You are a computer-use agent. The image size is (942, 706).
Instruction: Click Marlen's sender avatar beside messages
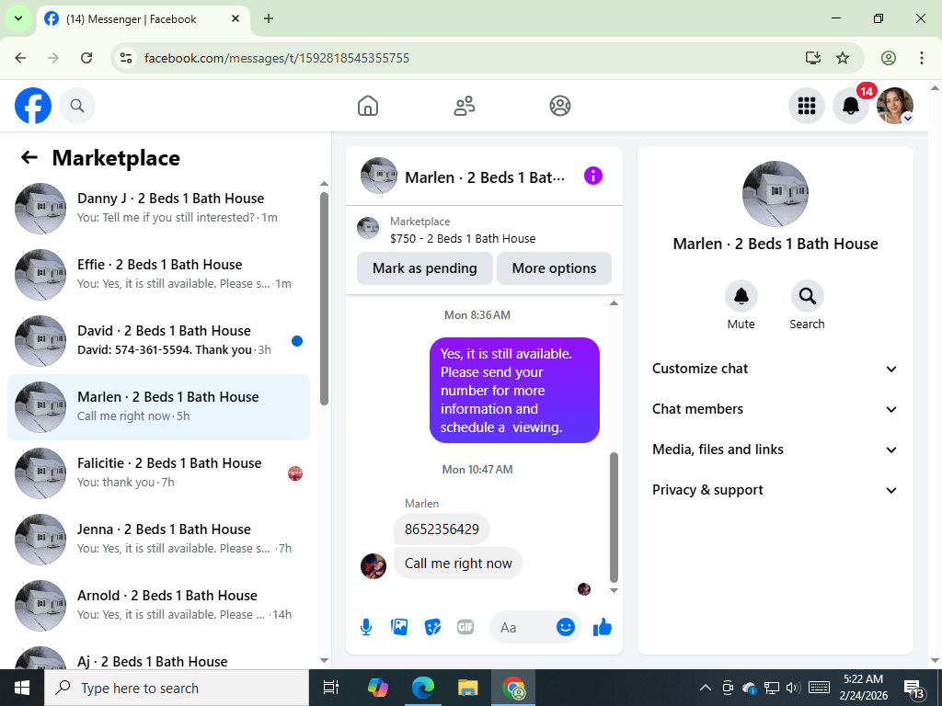[373, 566]
